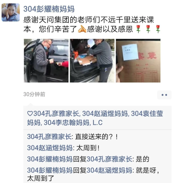This screenshot has height=183, width=175.
Task: View second photo of car trunk with envelopes
Action: [x=92, y=61]
